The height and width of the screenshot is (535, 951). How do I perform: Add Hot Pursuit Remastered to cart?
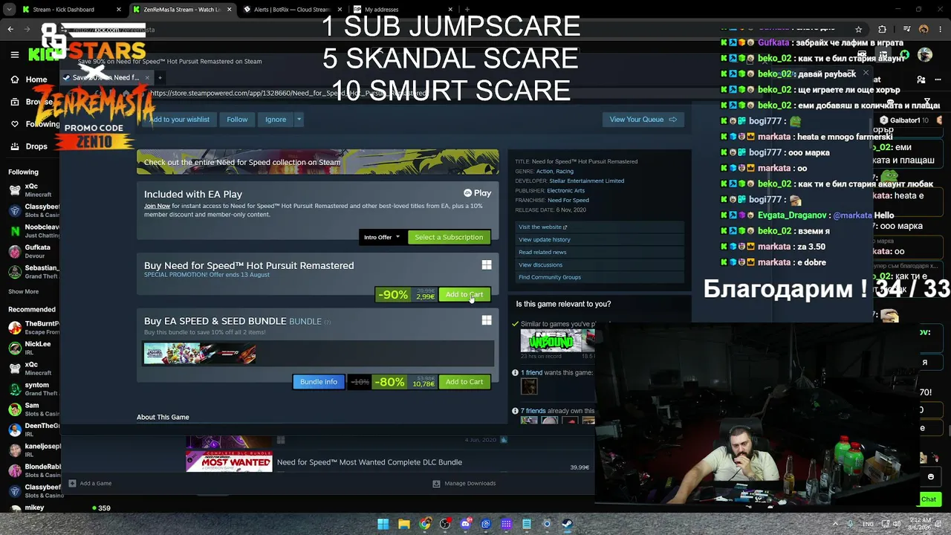pos(464,295)
